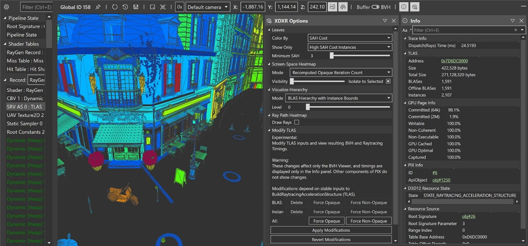
Task: Open the Screen-Space Heatmap Mode dropdown
Action: (x=341, y=73)
